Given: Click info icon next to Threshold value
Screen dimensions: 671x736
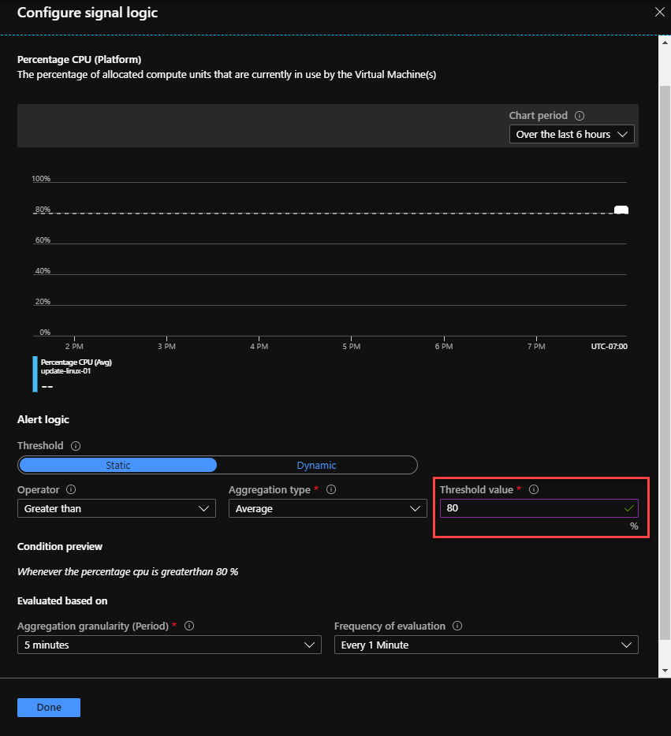Looking at the screenshot, I should coord(534,490).
